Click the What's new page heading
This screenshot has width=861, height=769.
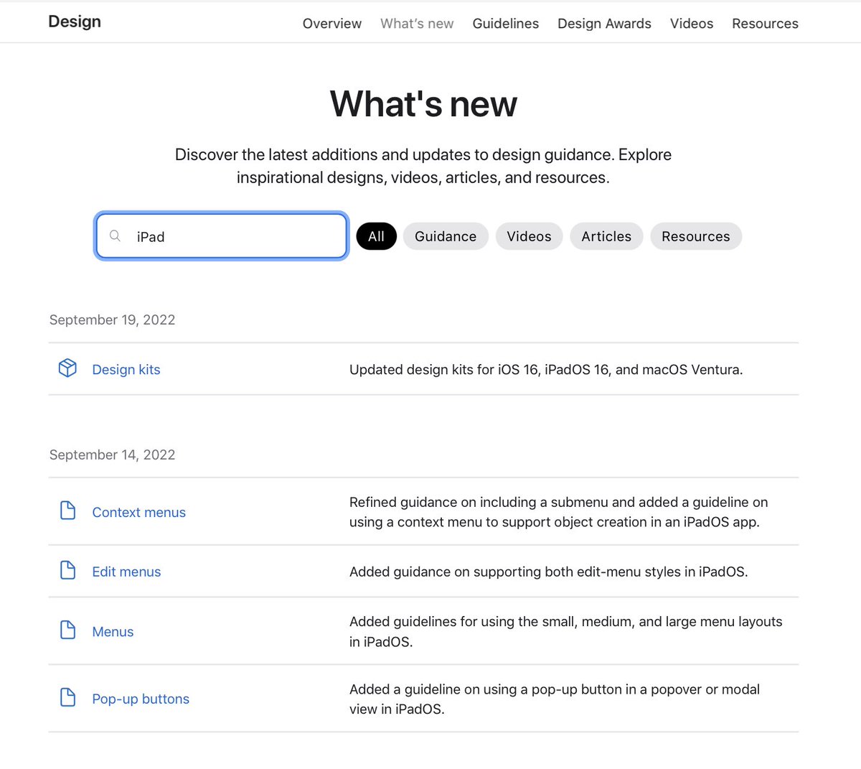coord(423,104)
